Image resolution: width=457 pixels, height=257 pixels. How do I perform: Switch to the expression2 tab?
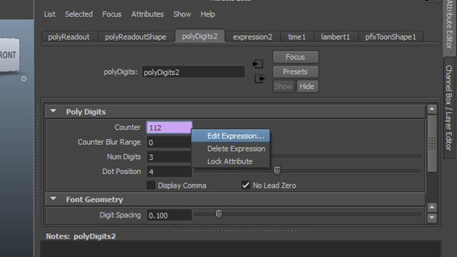click(252, 37)
